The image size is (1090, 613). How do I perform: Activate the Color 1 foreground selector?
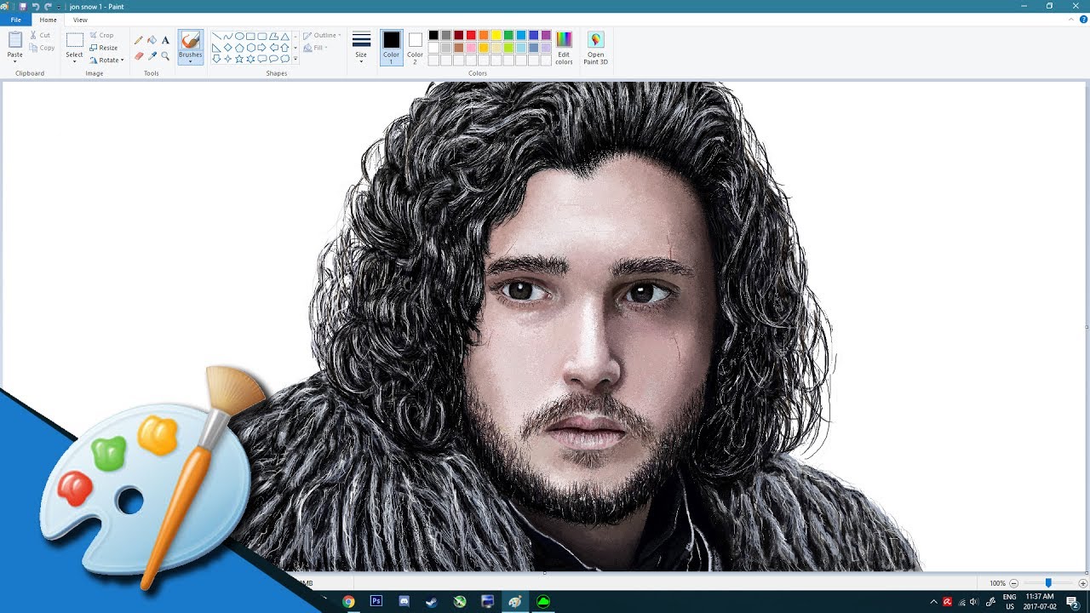[391, 47]
